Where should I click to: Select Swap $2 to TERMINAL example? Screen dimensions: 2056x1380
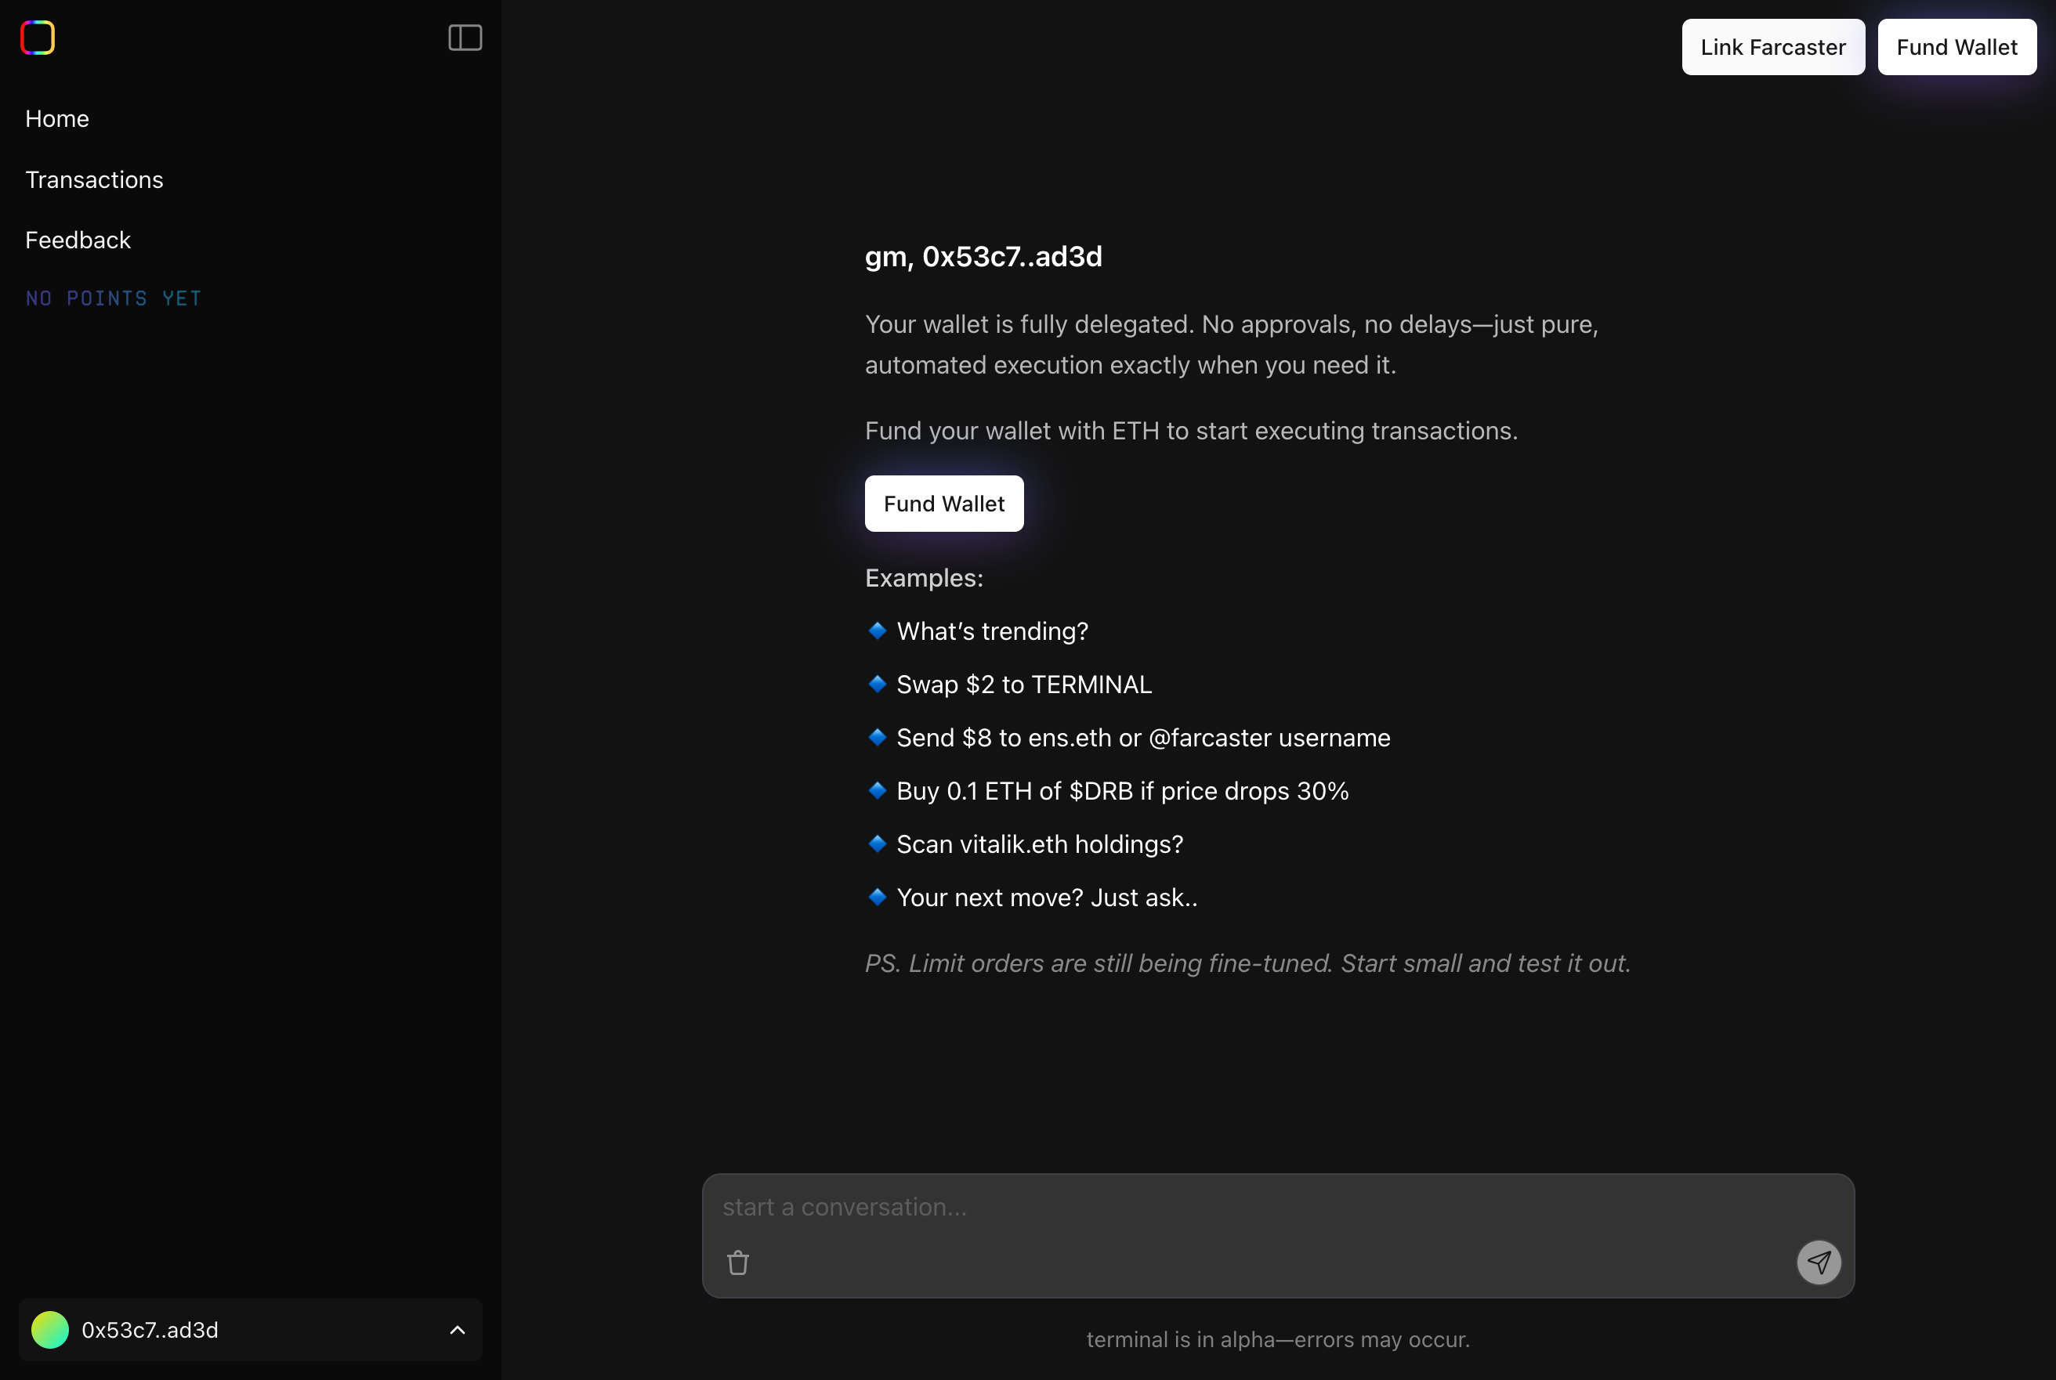click(x=1024, y=685)
